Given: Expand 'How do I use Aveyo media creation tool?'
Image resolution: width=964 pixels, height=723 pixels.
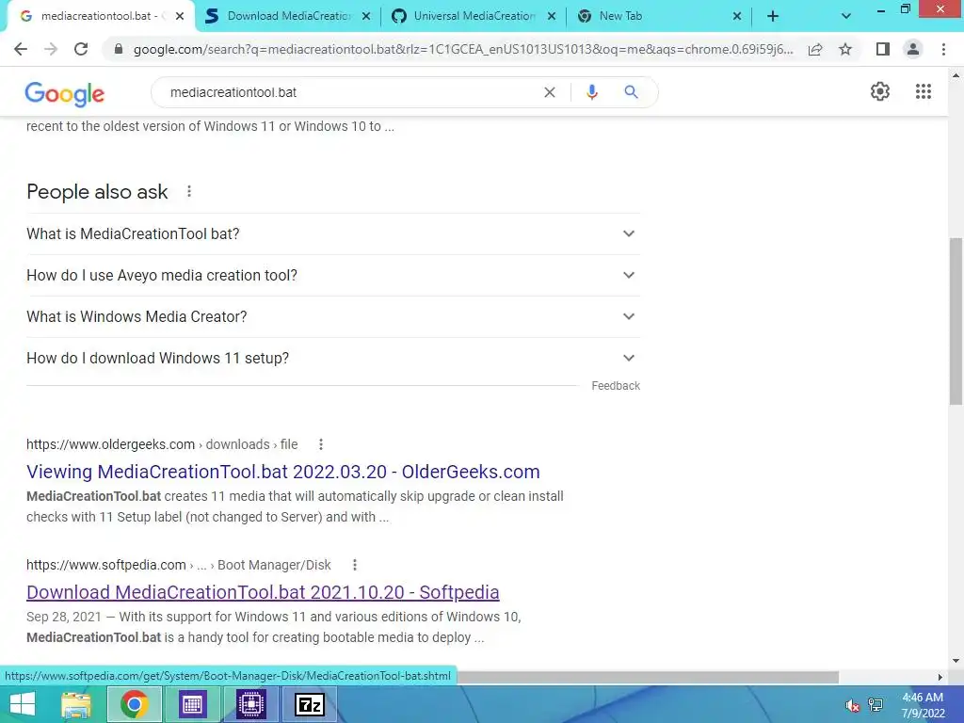Looking at the screenshot, I should [x=333, y=276].
